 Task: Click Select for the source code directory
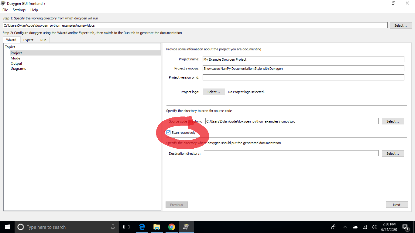click(x=393, y=121)
